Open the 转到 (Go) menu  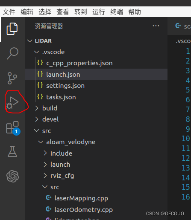pos(81,12)
